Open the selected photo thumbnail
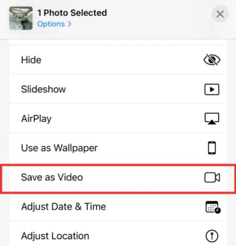 (x=21, y=18)
